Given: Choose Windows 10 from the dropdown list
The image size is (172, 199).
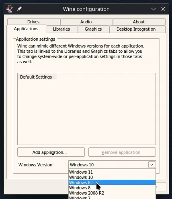Looking at the screenshot, I should coord(112,177).
